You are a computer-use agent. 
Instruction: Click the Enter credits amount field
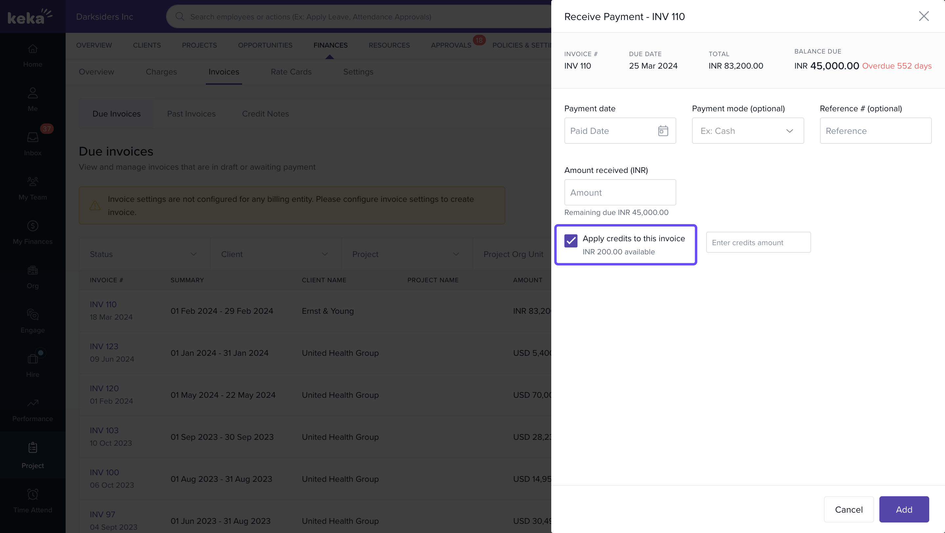coord(758,243)
